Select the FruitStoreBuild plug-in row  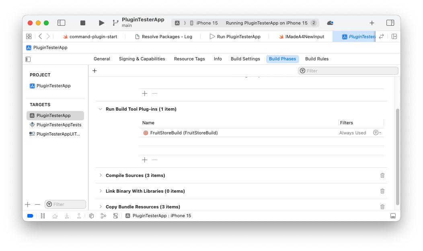coord(261,133)
